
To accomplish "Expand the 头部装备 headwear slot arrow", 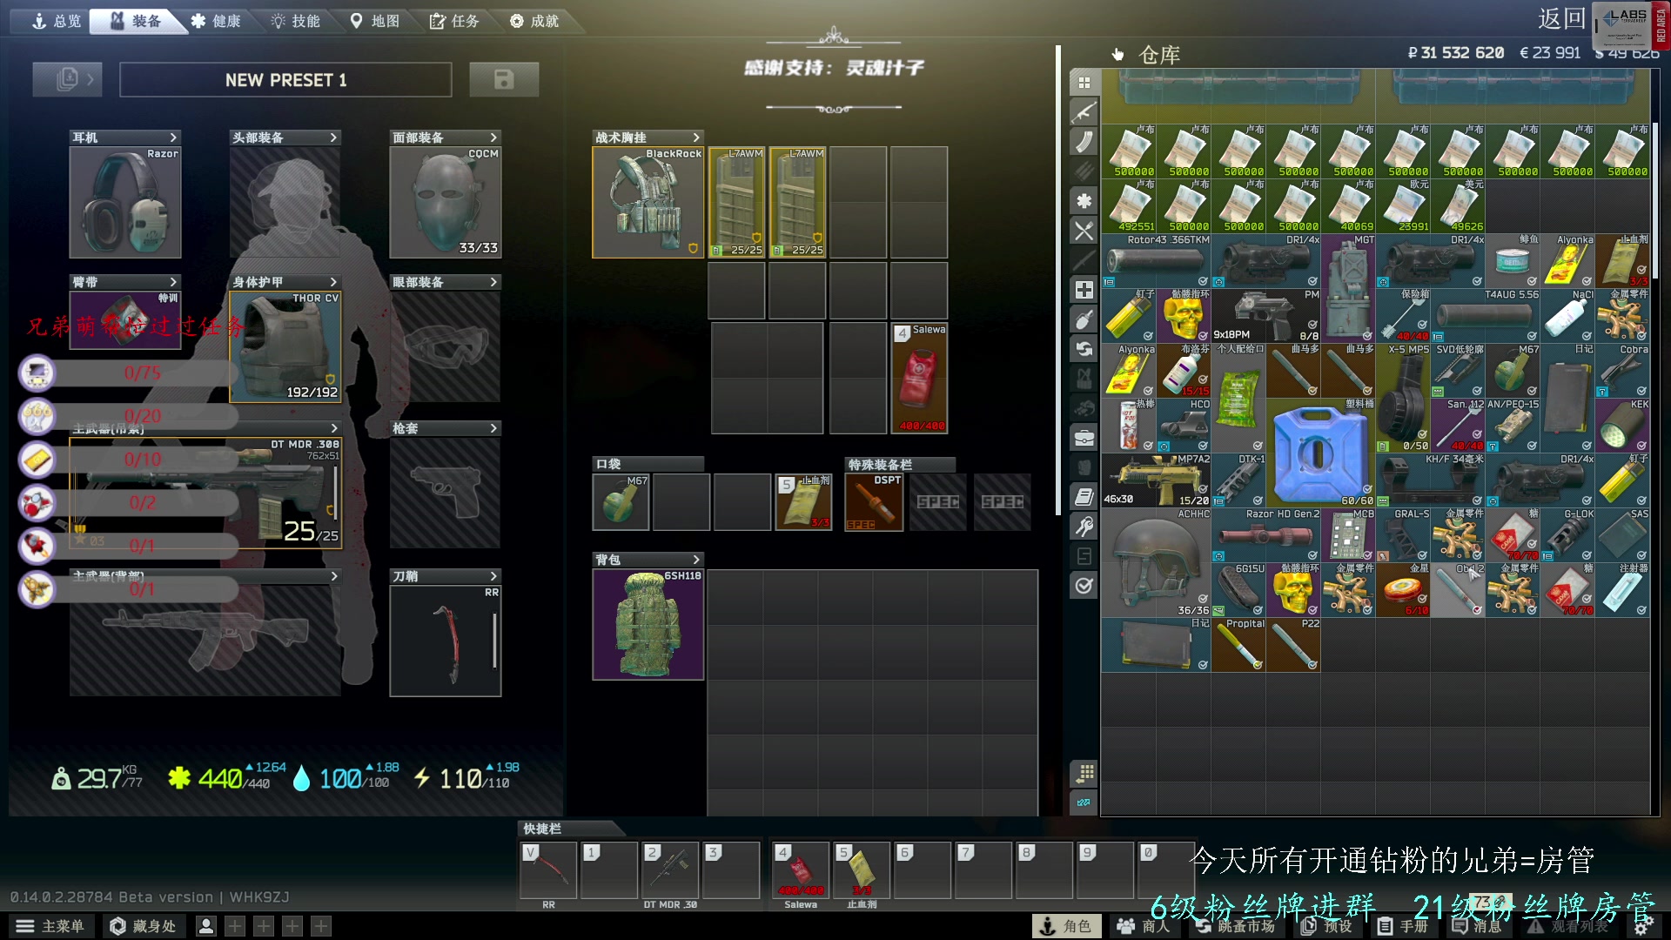I will 333,138.
